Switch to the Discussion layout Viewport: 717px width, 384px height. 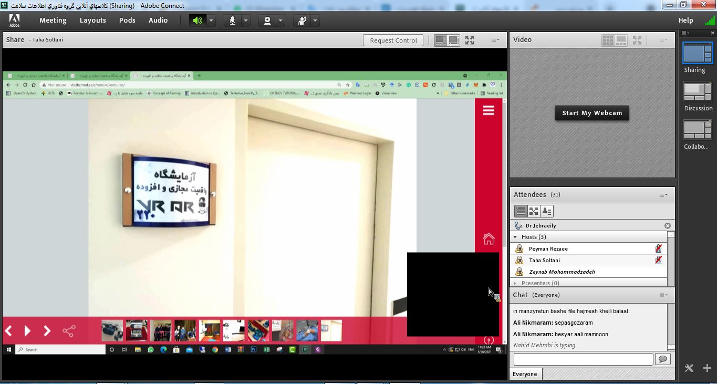click(x=698, y=91)
